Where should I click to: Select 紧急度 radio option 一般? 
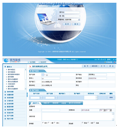point(88,123)
